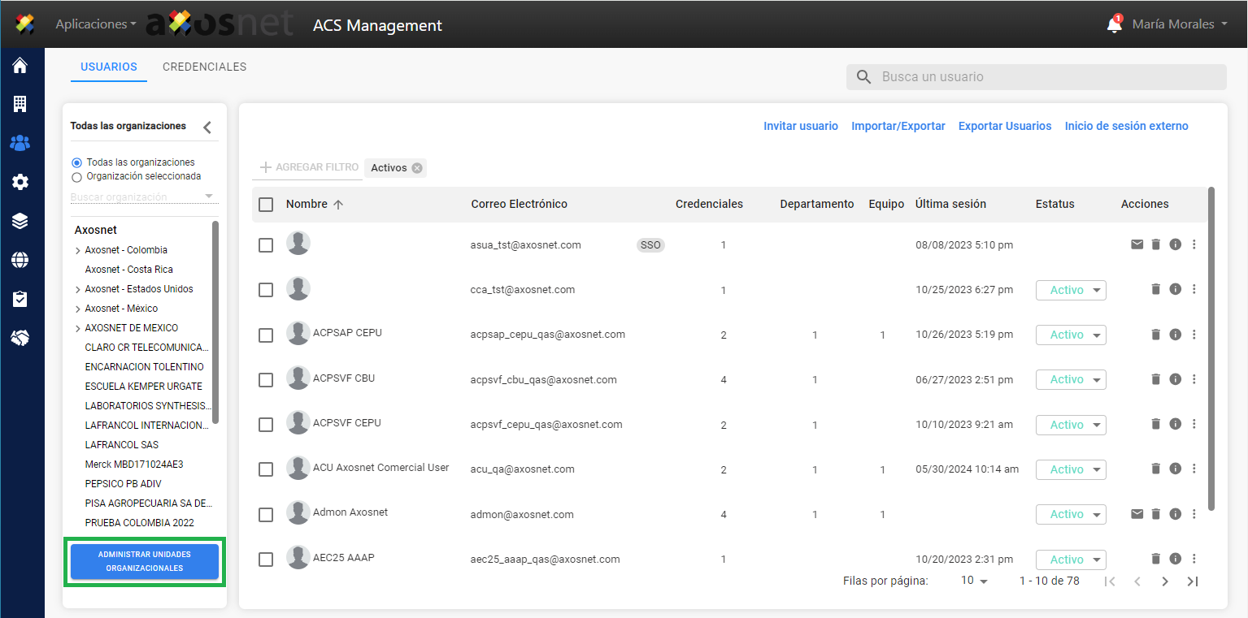Click the Invitar usuario link
This screenshot has width=1248, height=618.
pyautogui.click(x=800, y=126)
